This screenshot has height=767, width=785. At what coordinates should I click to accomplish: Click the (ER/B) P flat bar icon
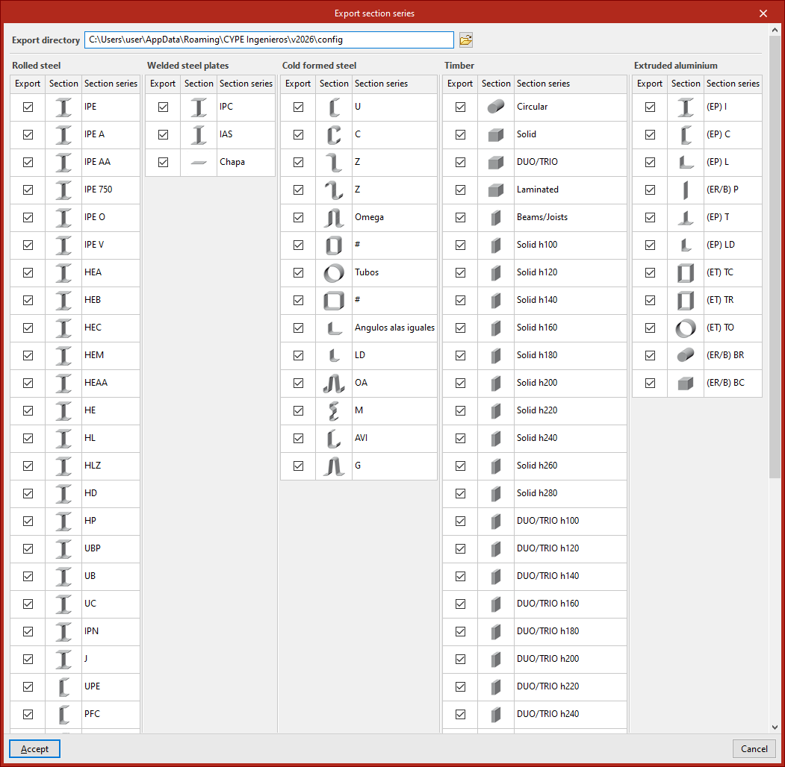pos(686,190)
